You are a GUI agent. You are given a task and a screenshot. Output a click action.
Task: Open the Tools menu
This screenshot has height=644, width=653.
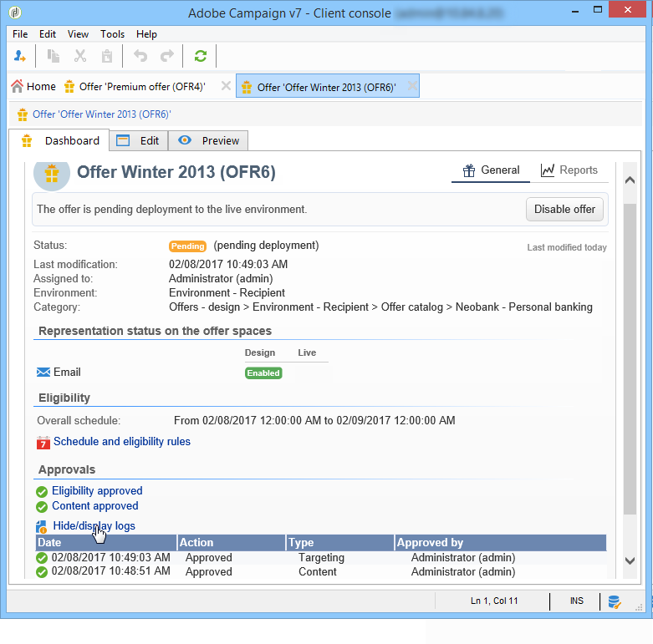coord(112,34)
